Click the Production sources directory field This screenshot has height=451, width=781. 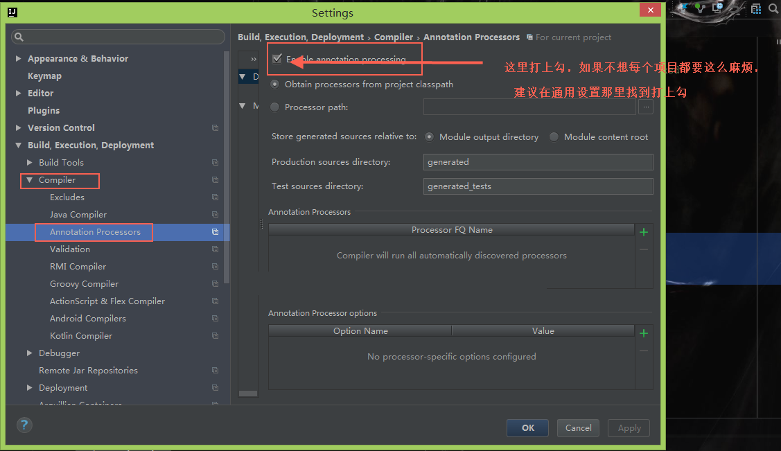(x=538, y=162)
